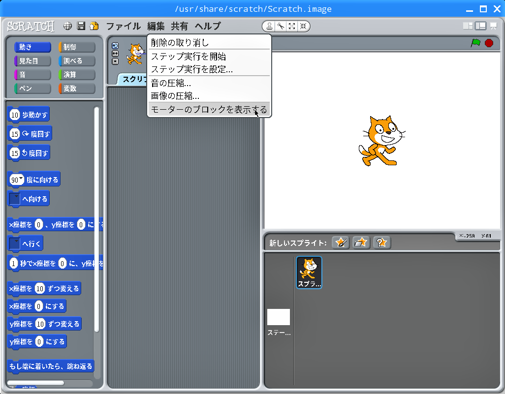
Task: Click the 15 field in clockwise 度回す block
Action: 14,134
